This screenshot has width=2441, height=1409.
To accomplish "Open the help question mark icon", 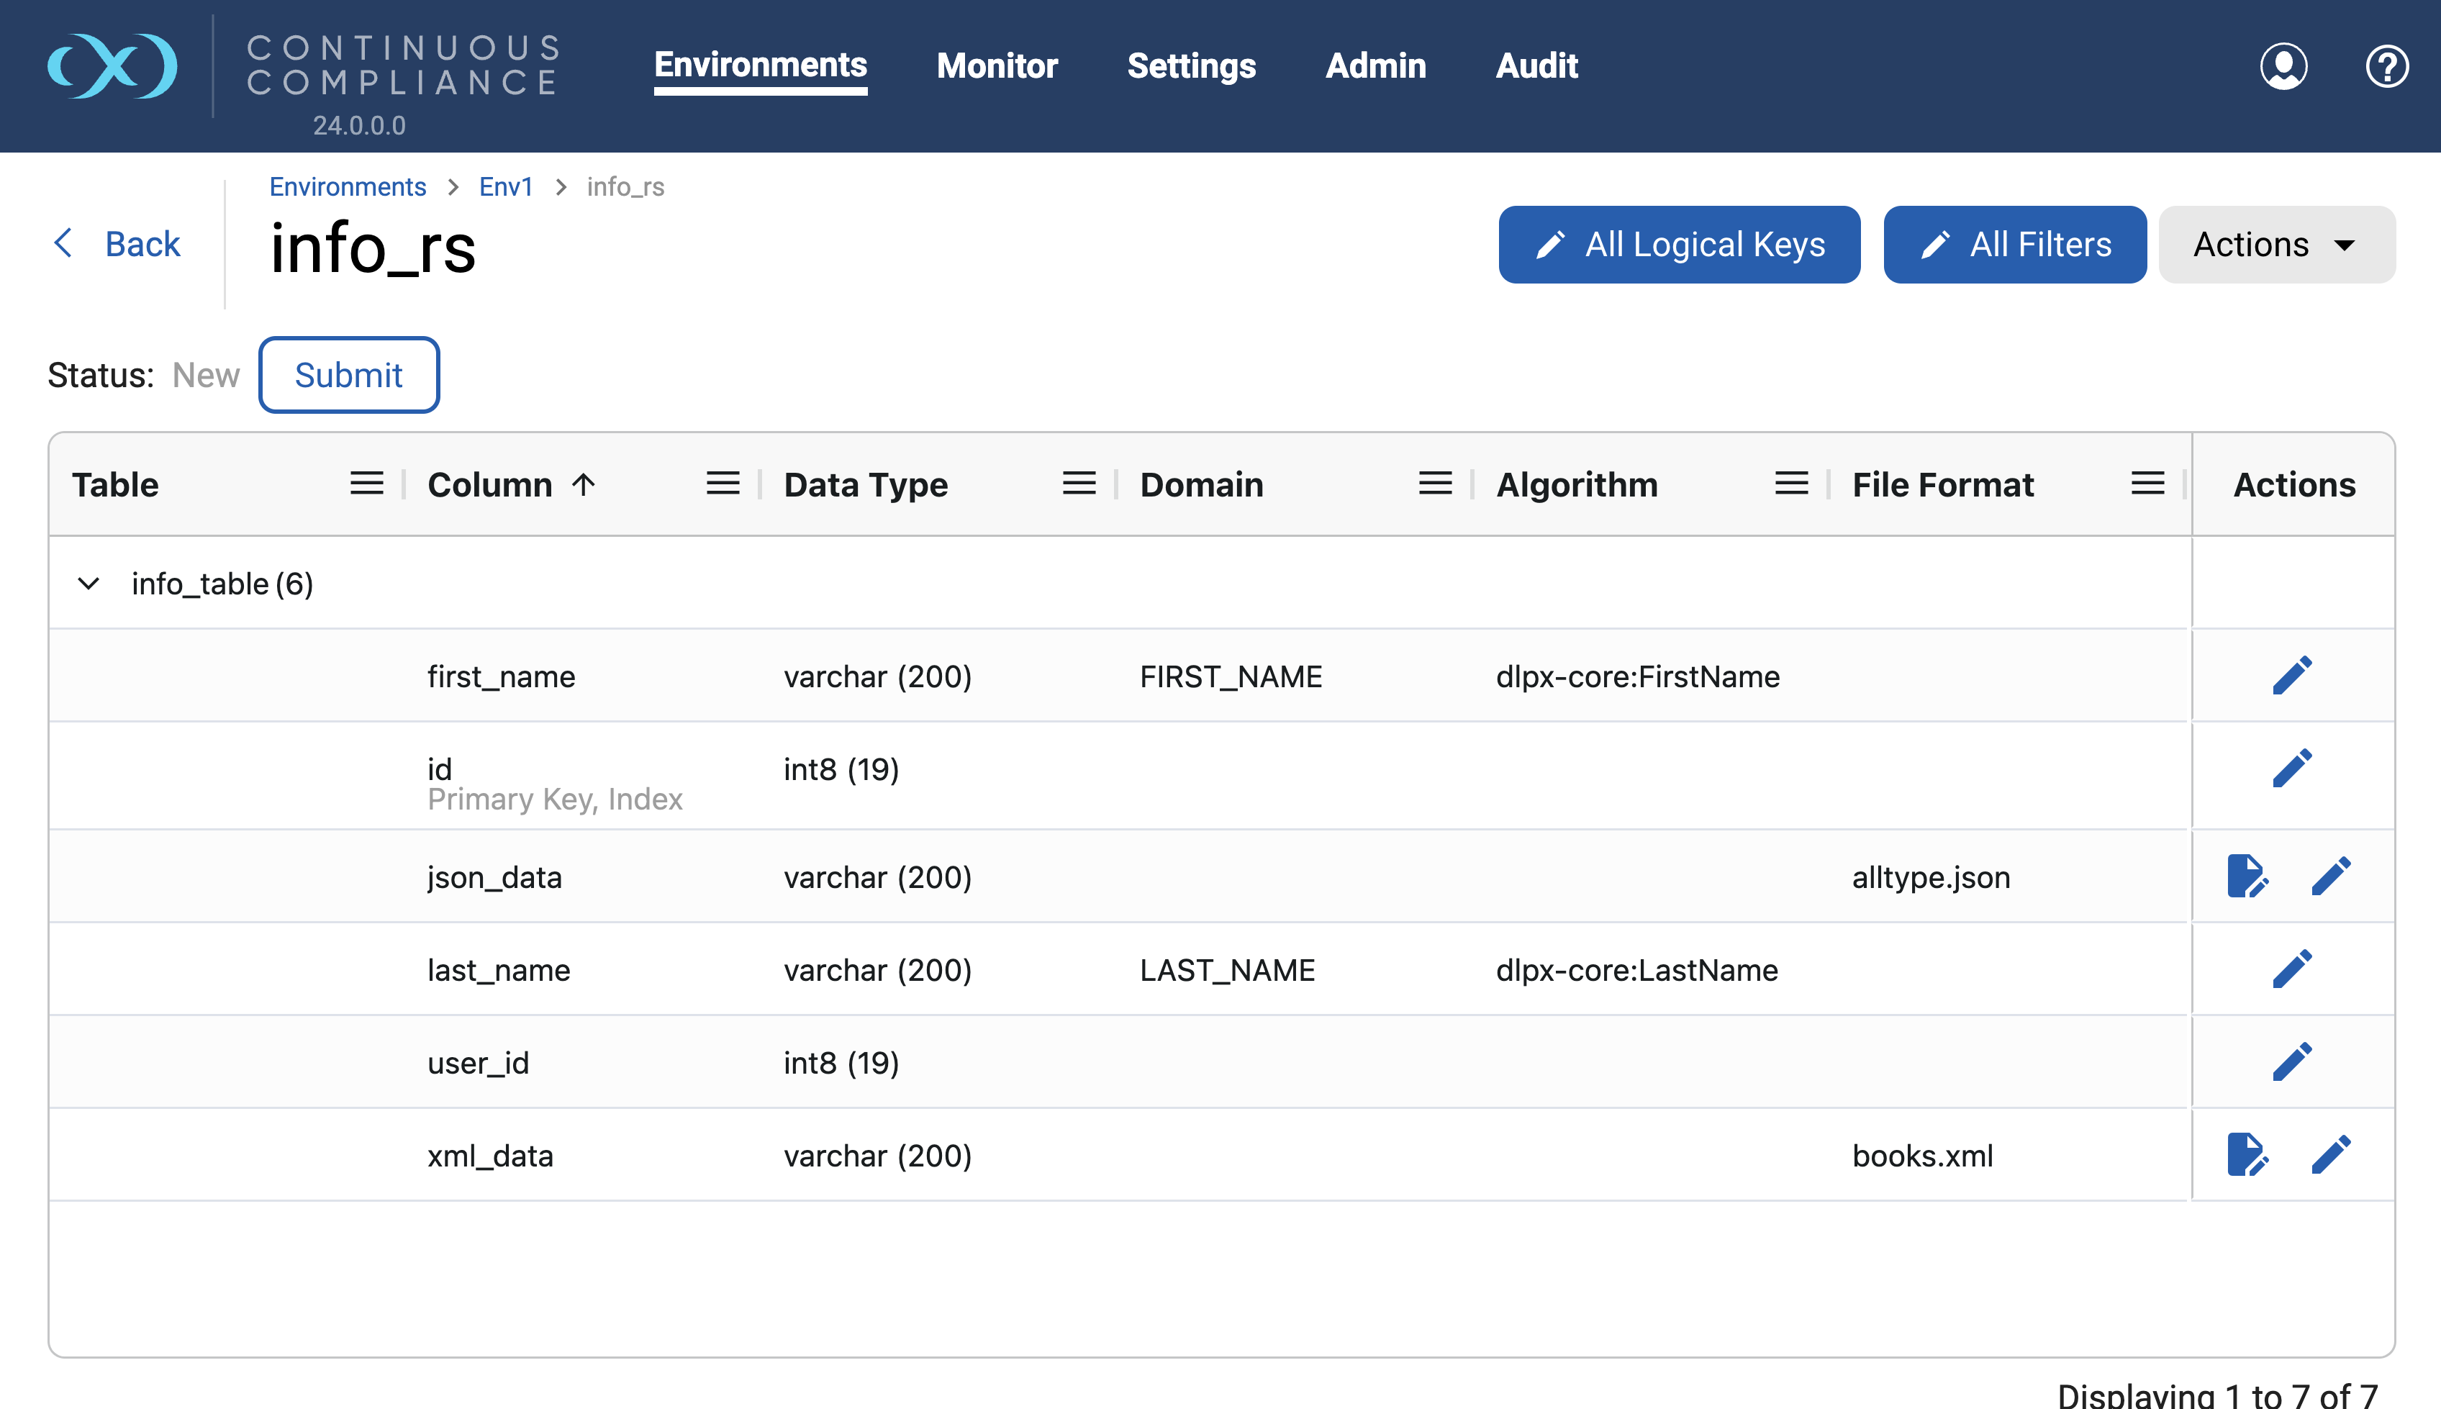I will coord(2386,65).
